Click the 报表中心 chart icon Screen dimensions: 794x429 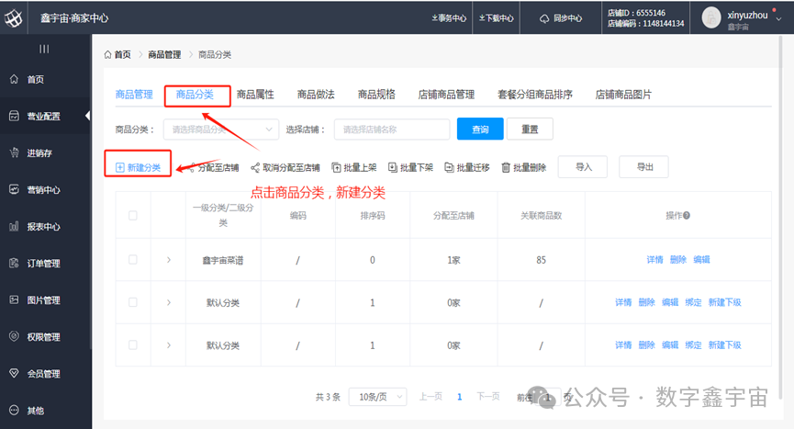[14, 226]
